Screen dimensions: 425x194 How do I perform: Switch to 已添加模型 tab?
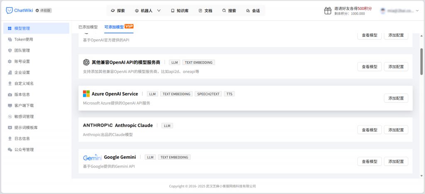coord(88,27)
